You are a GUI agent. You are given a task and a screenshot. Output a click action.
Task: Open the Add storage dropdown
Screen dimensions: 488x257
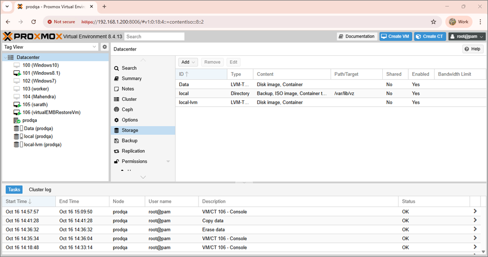pos(188,62)
